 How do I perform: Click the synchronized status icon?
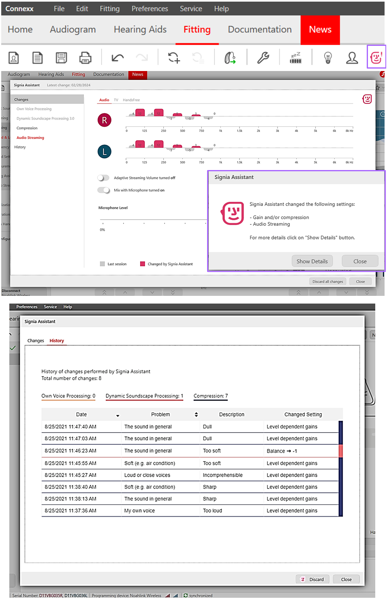(x=186, y=595)
